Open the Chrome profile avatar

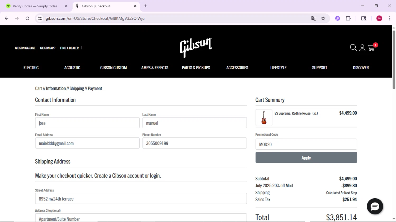(x=379, y=18)
